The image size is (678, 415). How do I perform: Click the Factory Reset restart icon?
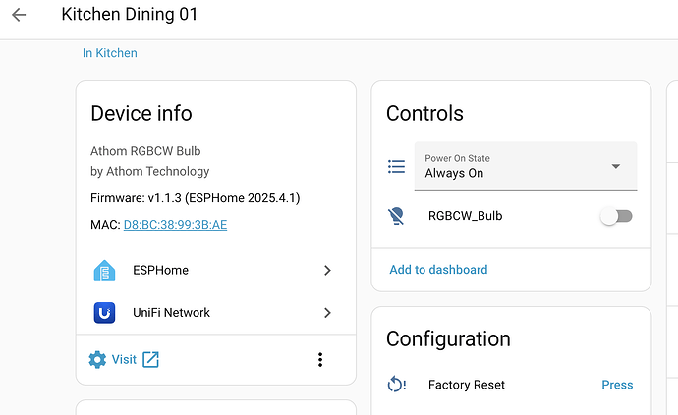click(396, 385)
